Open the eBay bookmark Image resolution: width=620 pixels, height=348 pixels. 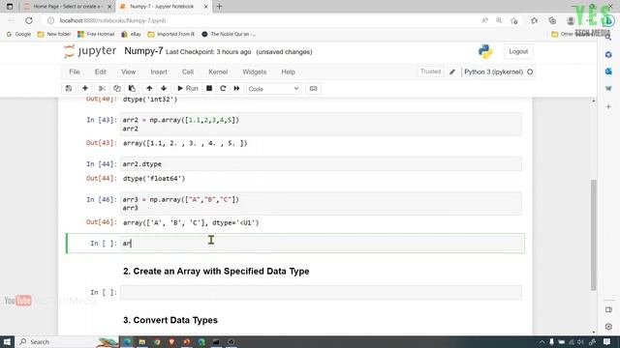pos(131,35)
